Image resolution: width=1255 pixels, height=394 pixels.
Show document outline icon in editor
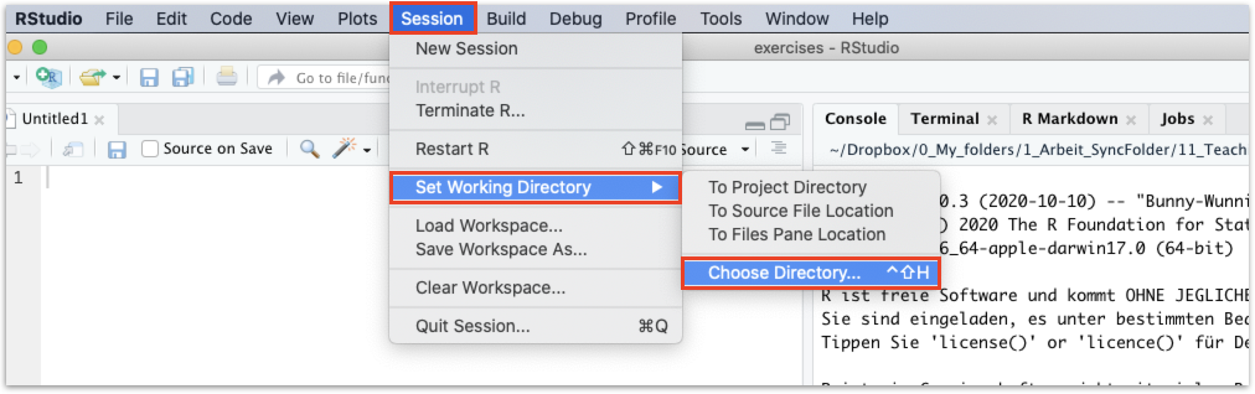779,149
